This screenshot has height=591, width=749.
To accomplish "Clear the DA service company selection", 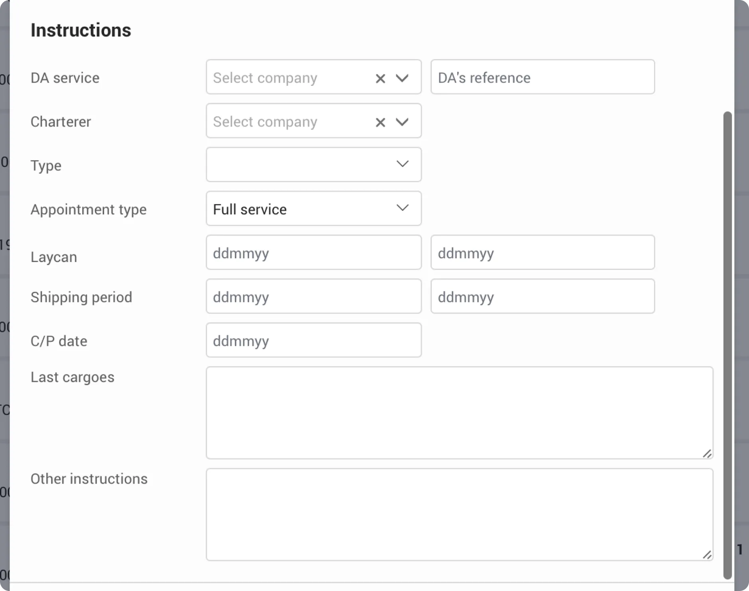I will tap(380, 78).
